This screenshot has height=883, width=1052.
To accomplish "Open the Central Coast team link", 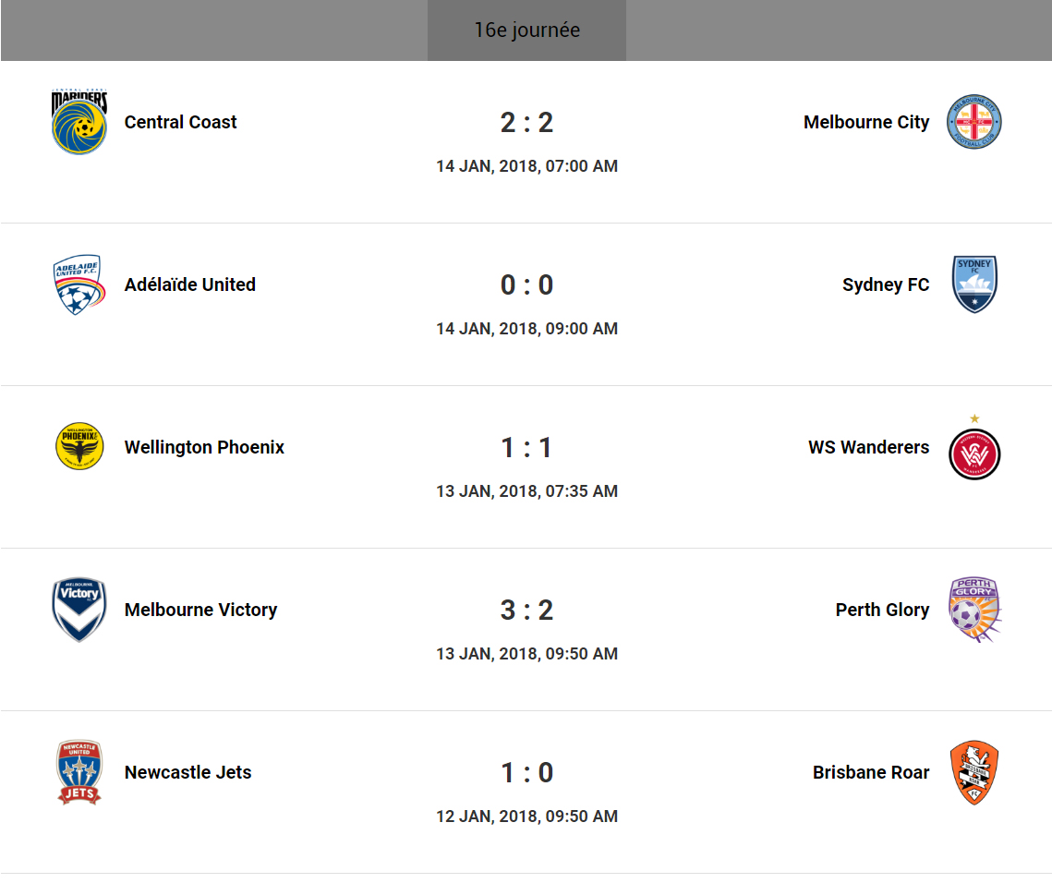I will (181, 122).
